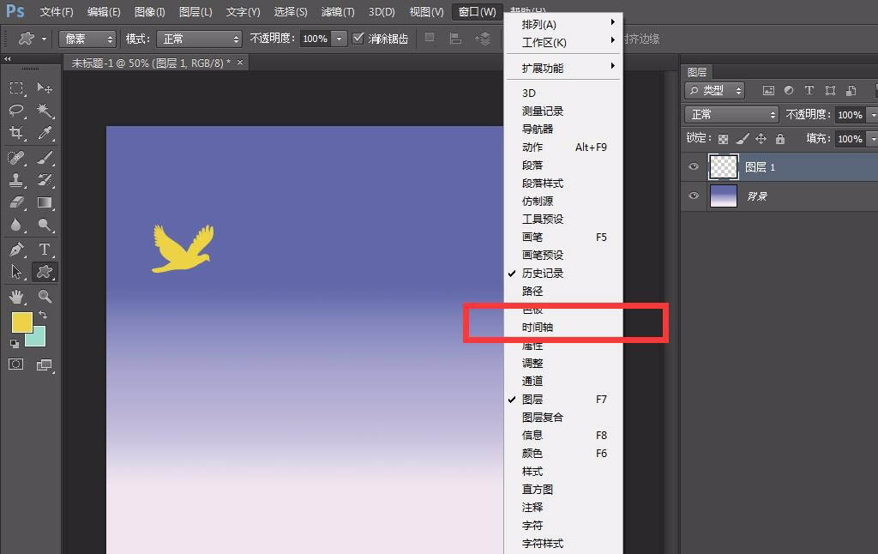
Task: Filter layers by shape layer icon
Action: (830, 90)
